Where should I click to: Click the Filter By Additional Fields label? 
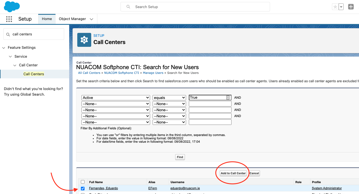[x=106, y=128]
